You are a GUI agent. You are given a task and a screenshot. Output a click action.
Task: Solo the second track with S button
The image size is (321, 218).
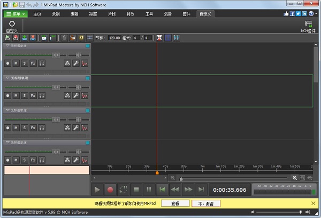[x=25, y=95]
